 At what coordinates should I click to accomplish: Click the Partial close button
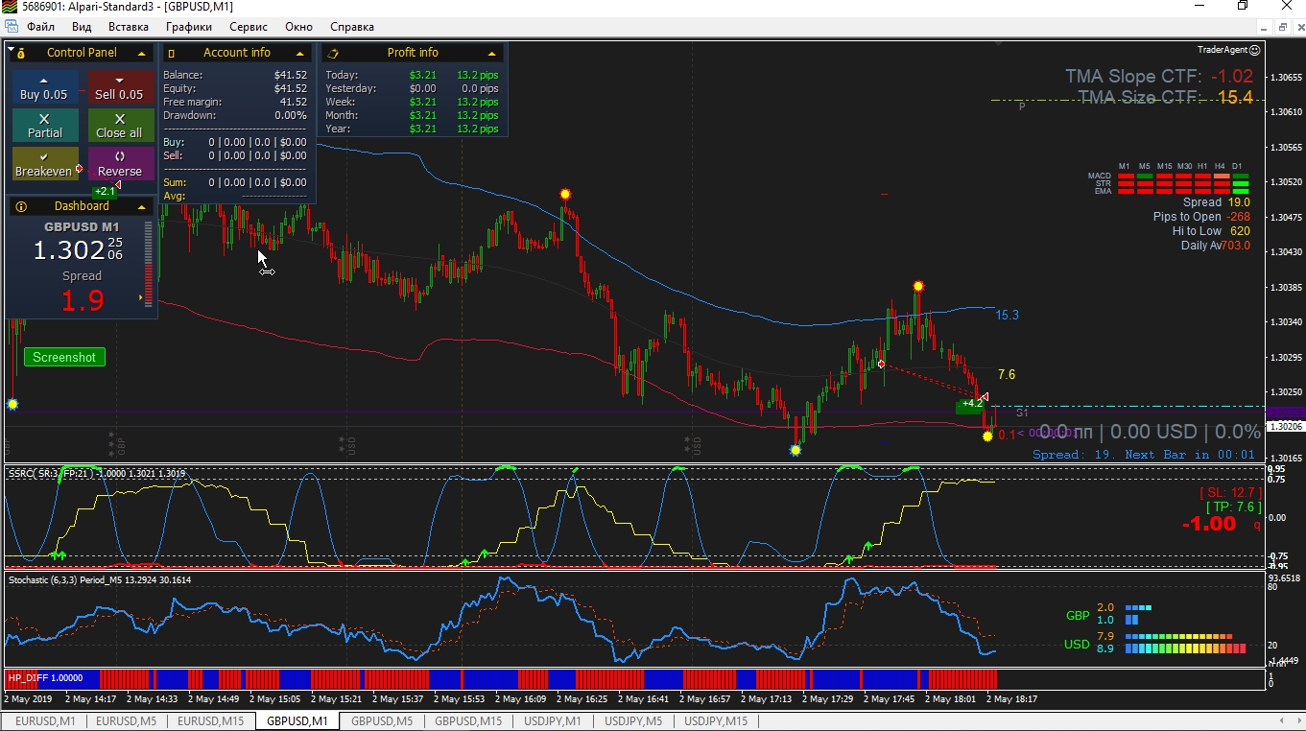[45, 126]
